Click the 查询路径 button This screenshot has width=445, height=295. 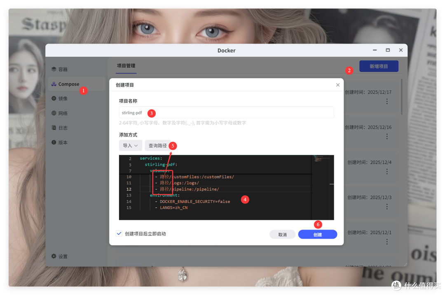click(x=158, y=145)
